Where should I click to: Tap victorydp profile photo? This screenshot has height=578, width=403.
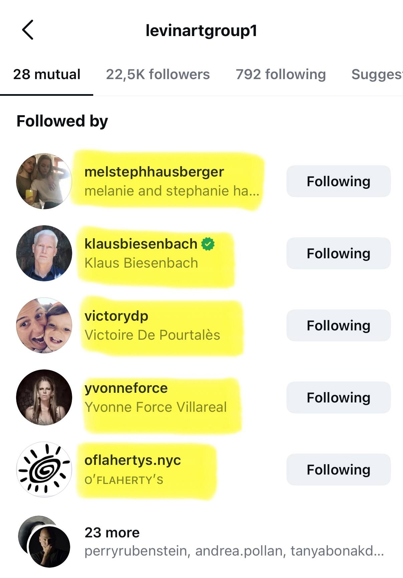click(x=44, y=325)
